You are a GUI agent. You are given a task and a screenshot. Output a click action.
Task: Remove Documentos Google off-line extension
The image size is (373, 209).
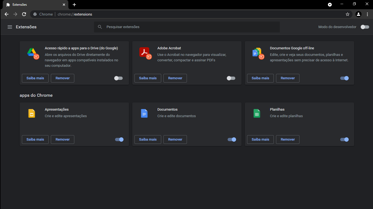click(288, 78)
